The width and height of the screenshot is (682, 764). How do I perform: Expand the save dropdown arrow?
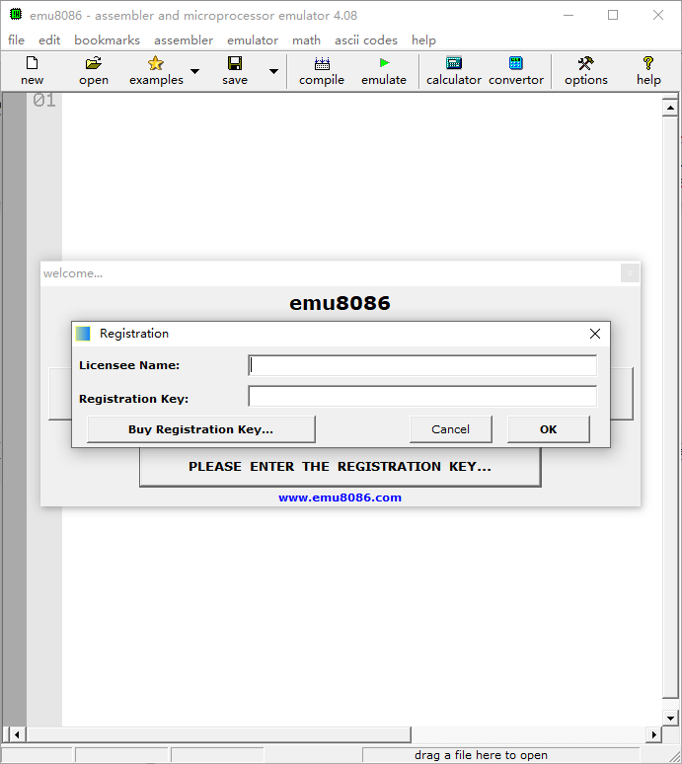coord(273,71)
